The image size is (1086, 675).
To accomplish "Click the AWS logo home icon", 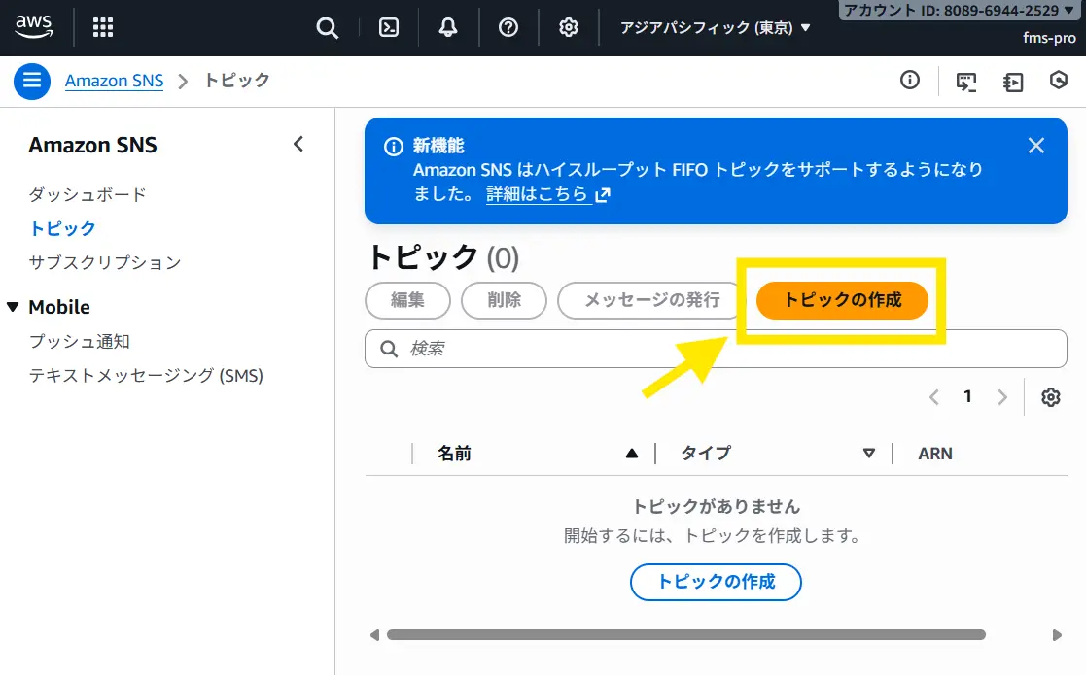I will pos(34,27).
